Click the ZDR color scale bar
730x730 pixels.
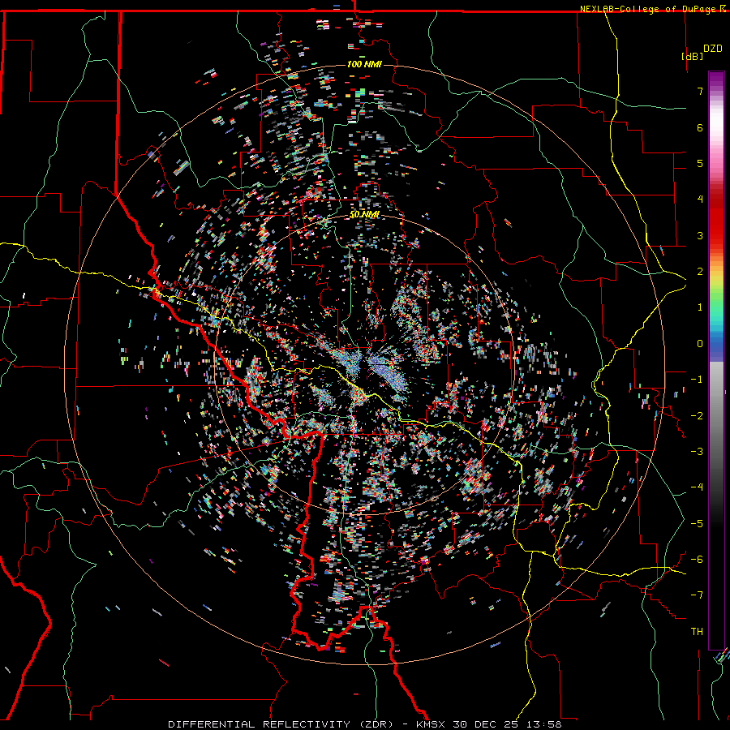coord(716,360)
